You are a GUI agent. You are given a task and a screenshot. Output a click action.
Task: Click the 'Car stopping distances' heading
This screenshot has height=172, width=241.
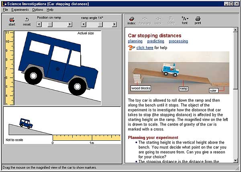pyautogui.click(x=155, y=36)
